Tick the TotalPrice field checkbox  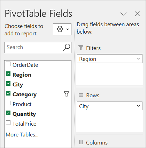(8, 123)
